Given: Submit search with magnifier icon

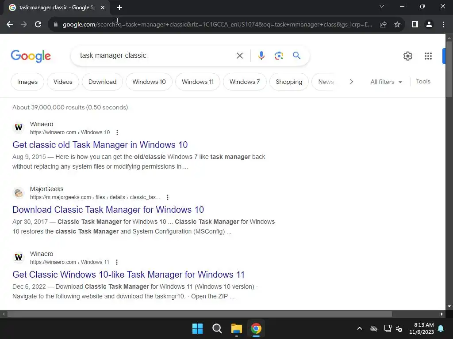Looking at the screenshot, I should click(x=296, y=55).
